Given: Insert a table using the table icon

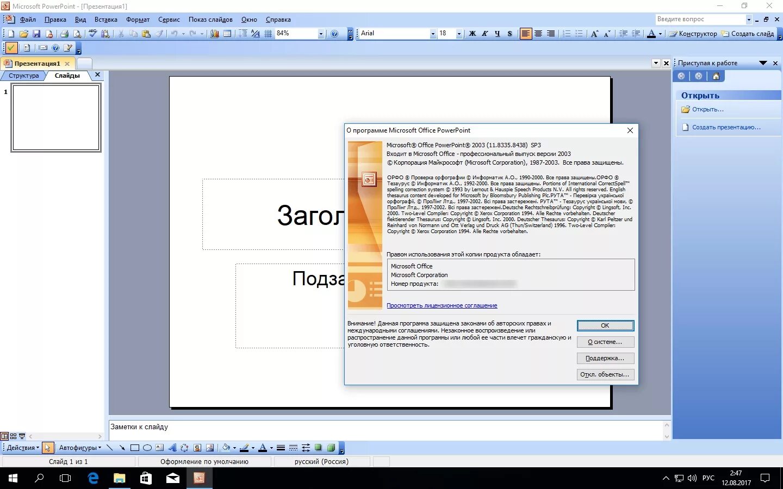Looking at the screenshot, I should 227,34.
